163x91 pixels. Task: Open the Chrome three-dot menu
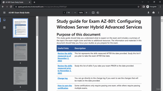(x=160, y=7)
